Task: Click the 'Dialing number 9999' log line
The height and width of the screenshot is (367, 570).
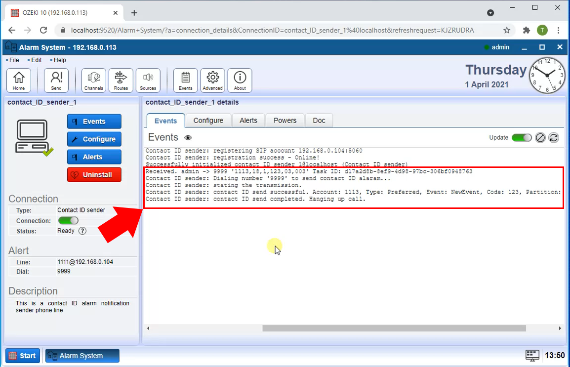Action: tap(268, 178)
